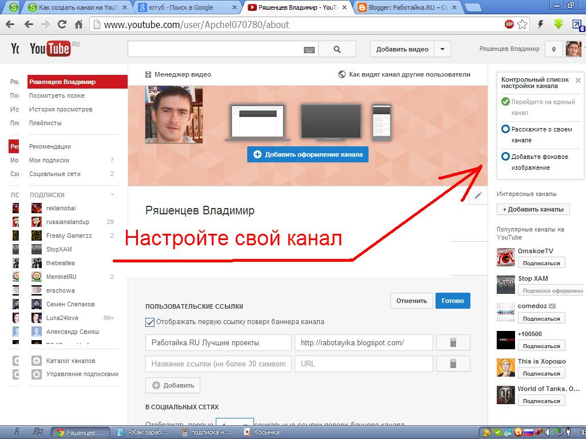Click the This is Хорошо channel thumbnail
586x439 pixels.
(x=506, y=368)
